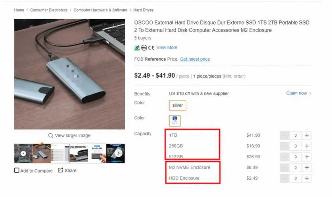Click the green leaf certification icon
Viewport: 332px width, 197px height.
tap(137, 48)
